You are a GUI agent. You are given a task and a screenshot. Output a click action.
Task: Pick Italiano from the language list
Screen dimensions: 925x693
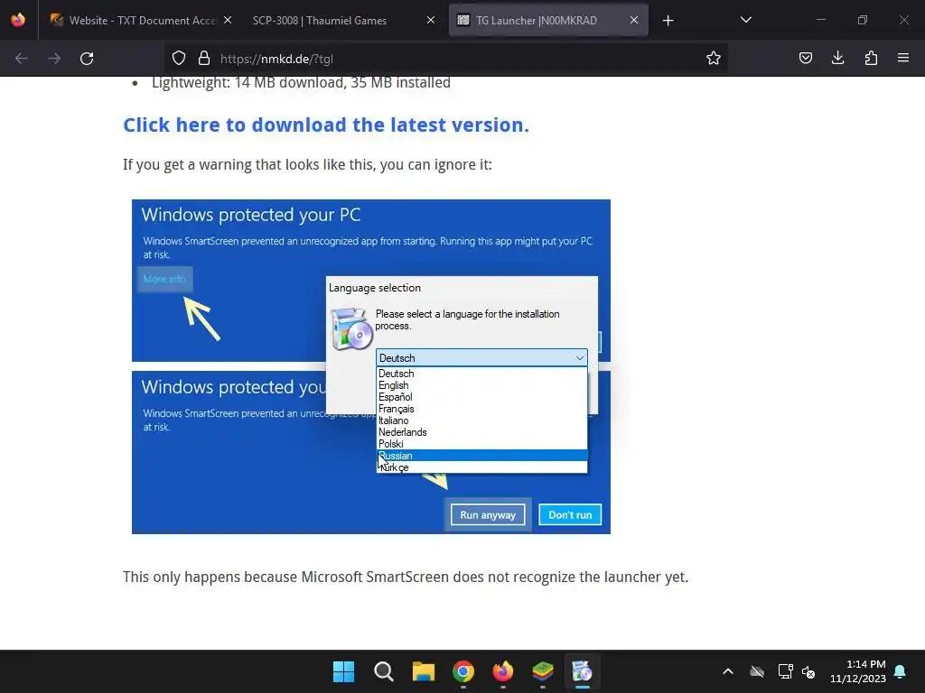[x=481, y=420]
